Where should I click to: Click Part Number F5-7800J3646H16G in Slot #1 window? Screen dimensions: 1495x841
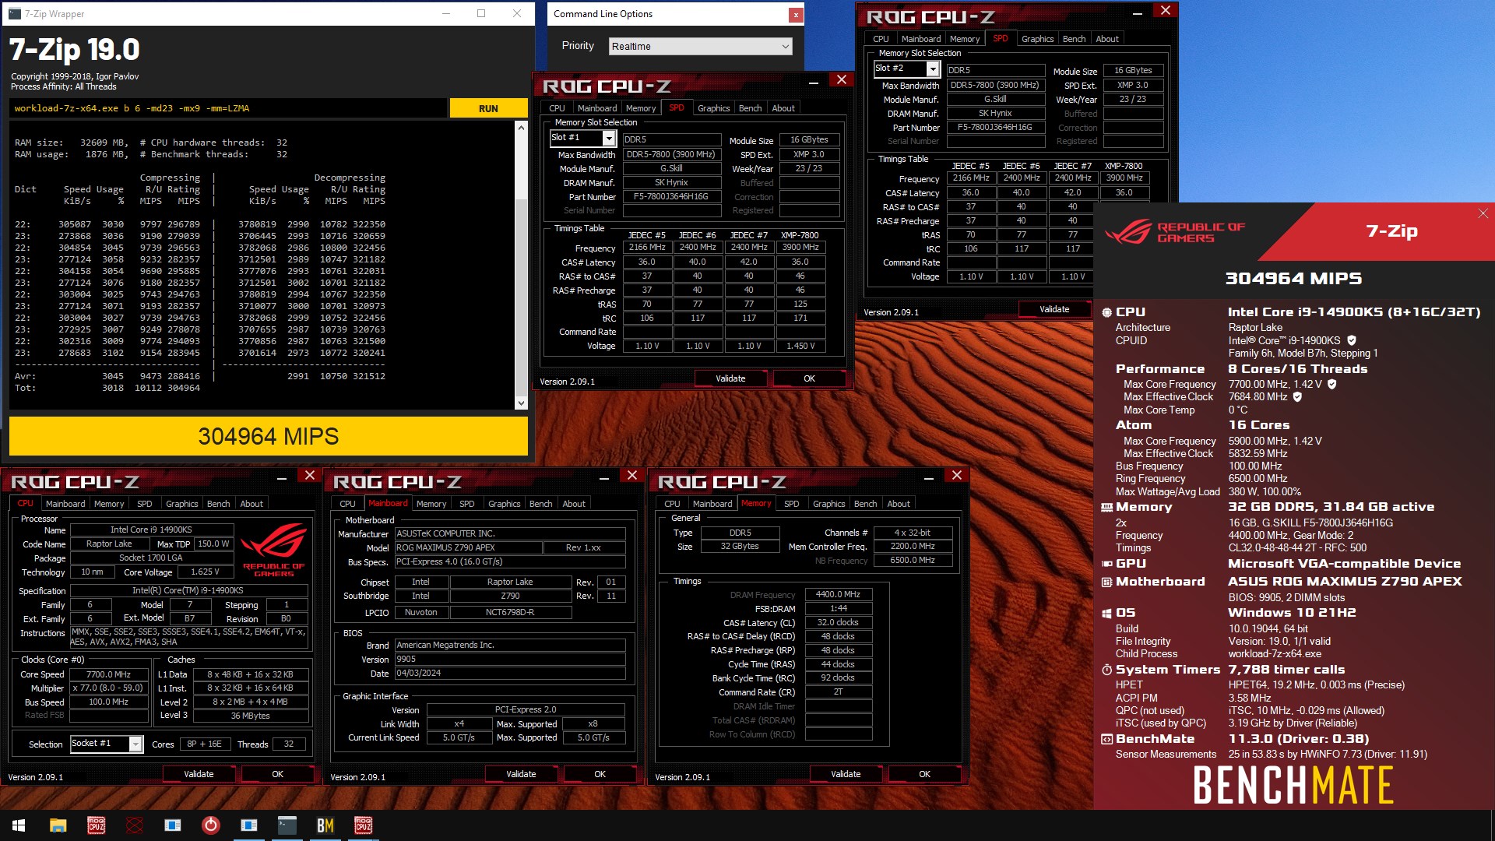(670, 197)
